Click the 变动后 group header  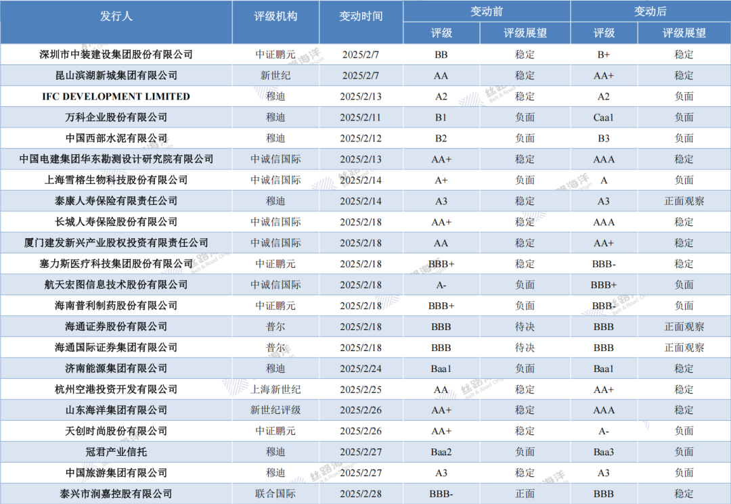pos(650,12)
